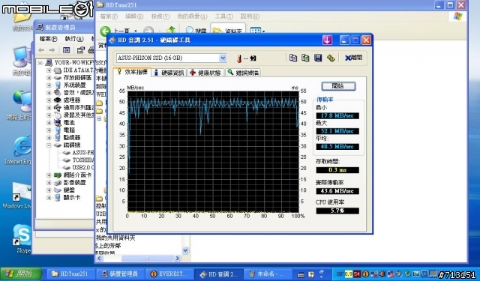Click the 43.6 MB/sec burst rate value
The image size is (480, 281).
pos(337,191)
